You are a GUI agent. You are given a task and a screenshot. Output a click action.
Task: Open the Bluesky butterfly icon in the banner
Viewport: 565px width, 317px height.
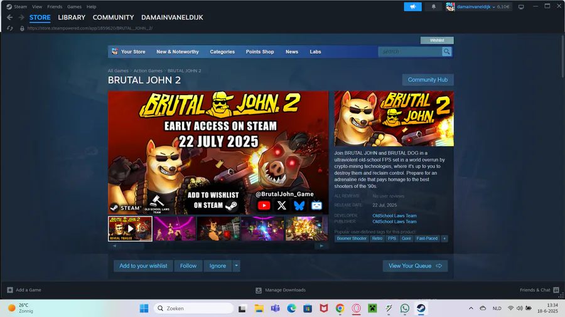click(299, 205)
